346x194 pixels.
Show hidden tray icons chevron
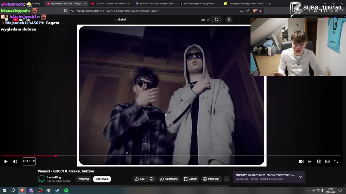tap(309, 190)
